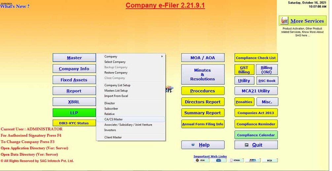
Task: Click the Master button
Action: (x=74, y=58)
